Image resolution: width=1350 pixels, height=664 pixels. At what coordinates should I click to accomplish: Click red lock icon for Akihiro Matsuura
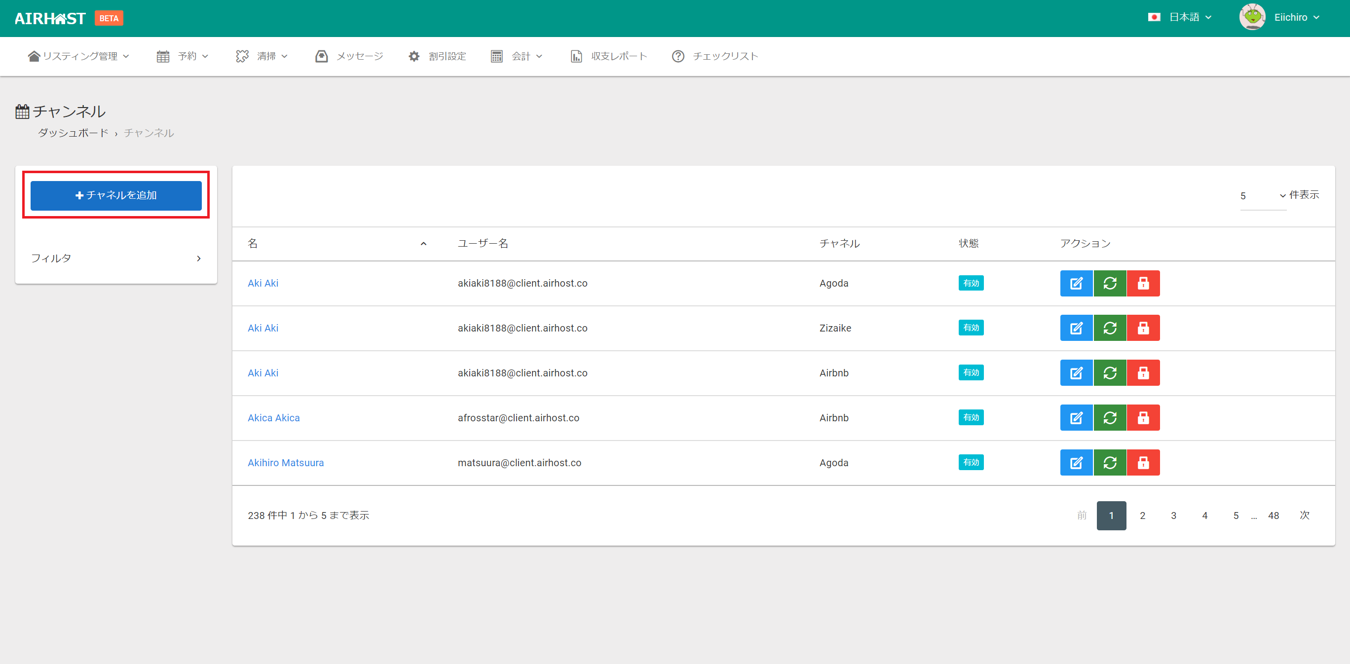click(1143, 463)
